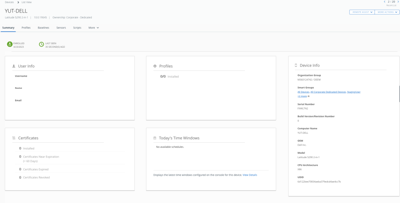400x203 pixels.
Task: Go to next device in Recent List
Action: [x=398, y=2]
